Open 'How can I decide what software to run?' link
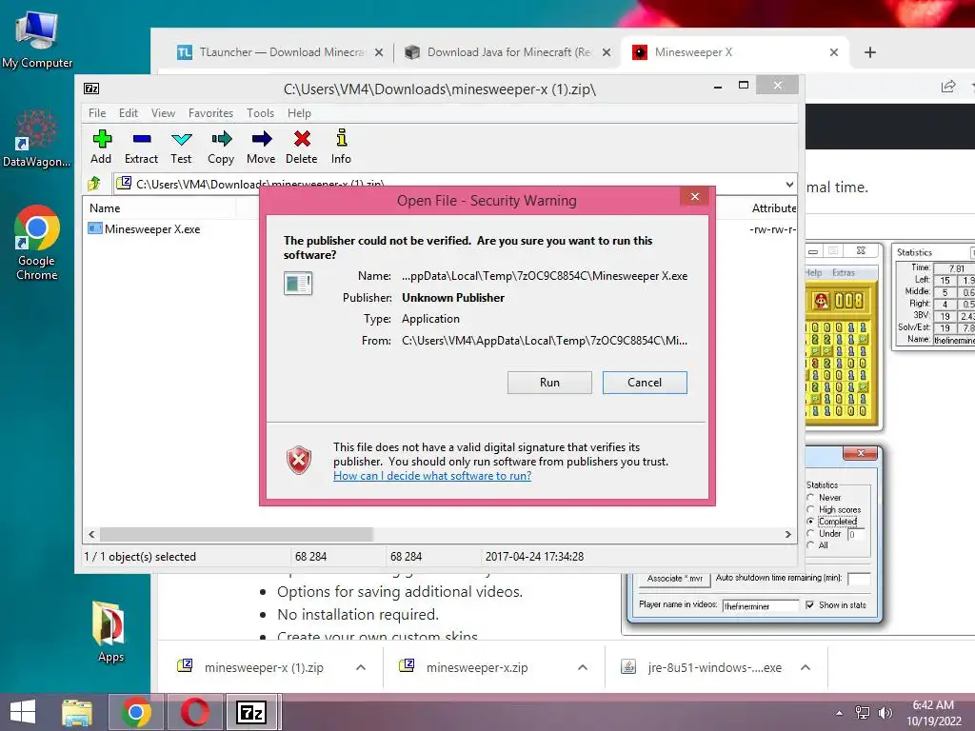The height and width of the screenshot is (731, 975). 432,476
